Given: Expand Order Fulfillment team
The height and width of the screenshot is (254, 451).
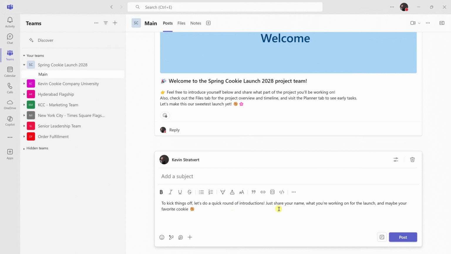Looking at the screenshot, I should click(24, 137).
